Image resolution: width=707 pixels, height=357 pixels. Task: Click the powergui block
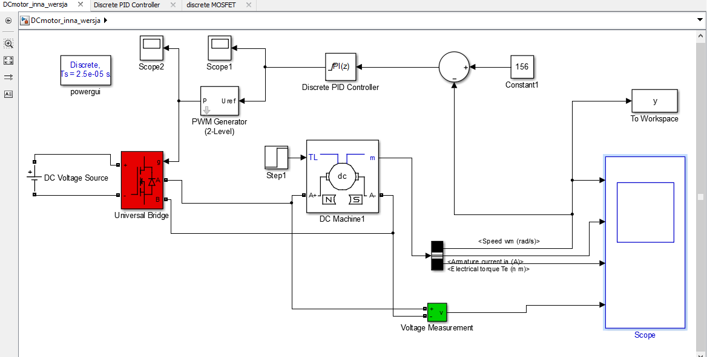point(85,71)
